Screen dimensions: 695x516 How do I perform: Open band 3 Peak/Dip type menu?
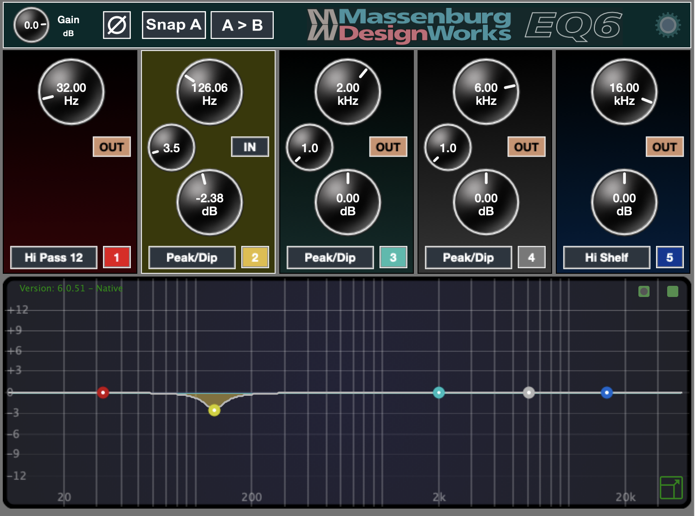pyautogui.click(x=330, y=258)
